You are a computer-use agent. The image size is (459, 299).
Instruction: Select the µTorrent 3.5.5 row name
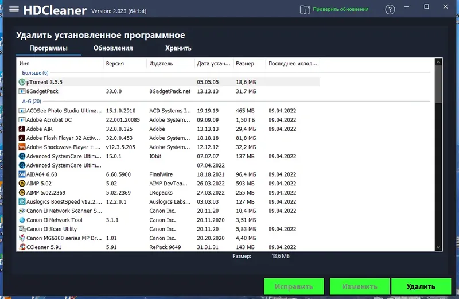tap(45, 82)
